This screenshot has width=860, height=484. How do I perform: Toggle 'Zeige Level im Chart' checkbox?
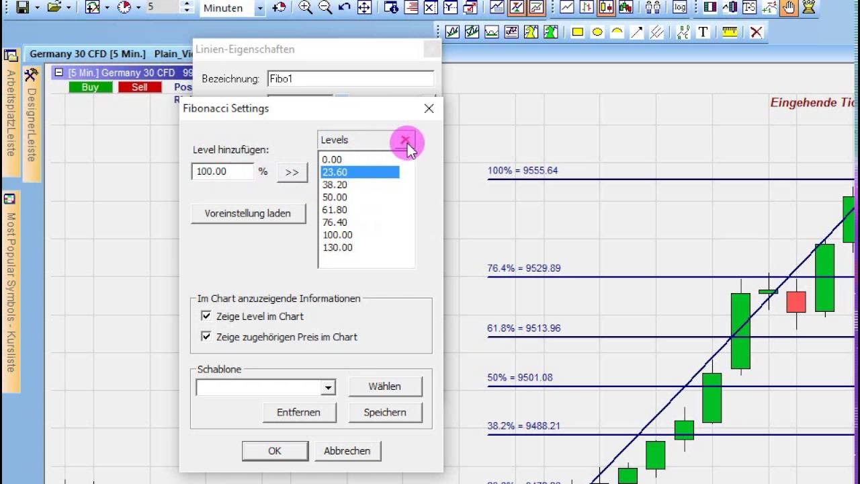pos(206,316)
